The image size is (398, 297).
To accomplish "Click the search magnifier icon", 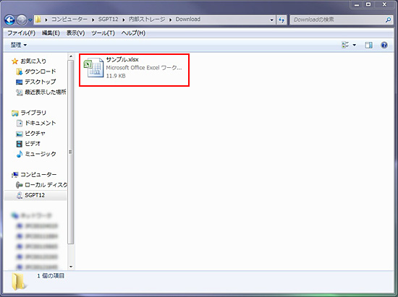I will (x=388, y=20).
